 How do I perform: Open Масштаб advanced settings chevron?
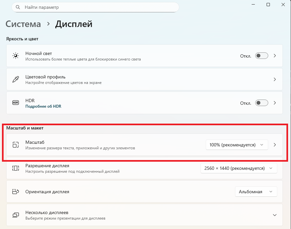point(275,145)
